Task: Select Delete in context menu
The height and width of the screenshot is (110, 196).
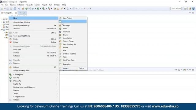Action: 34,42
